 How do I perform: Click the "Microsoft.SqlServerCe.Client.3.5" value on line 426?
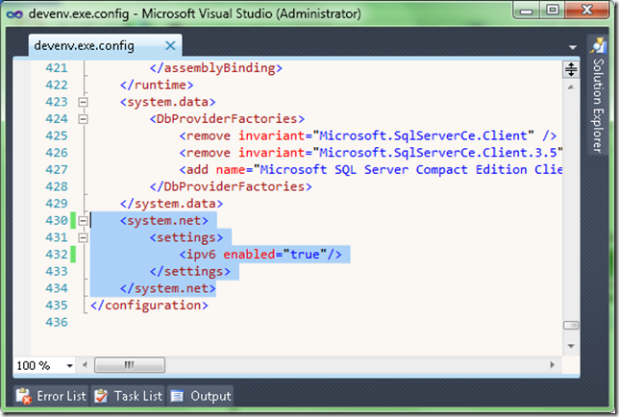click(437, 153)
